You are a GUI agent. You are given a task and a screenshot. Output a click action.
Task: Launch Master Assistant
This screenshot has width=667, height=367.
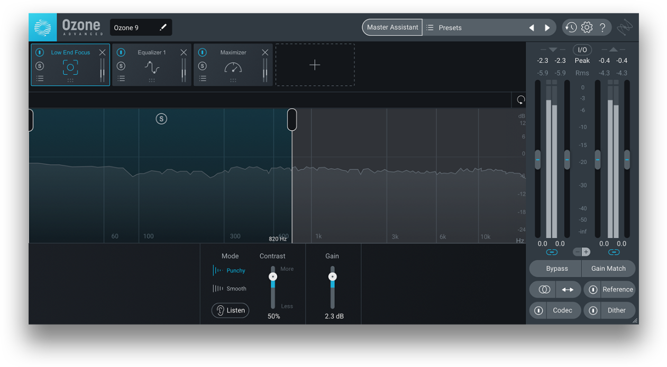pyautogui.click(x=392, y=27)
